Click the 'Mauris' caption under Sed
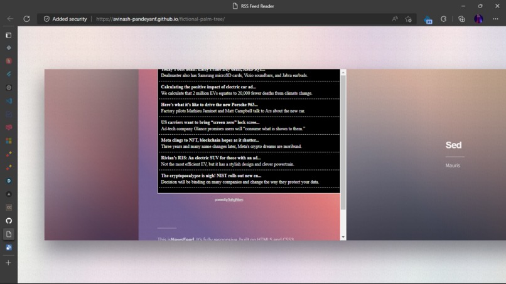Screen dimensions: 506x284 pos(453,166)
